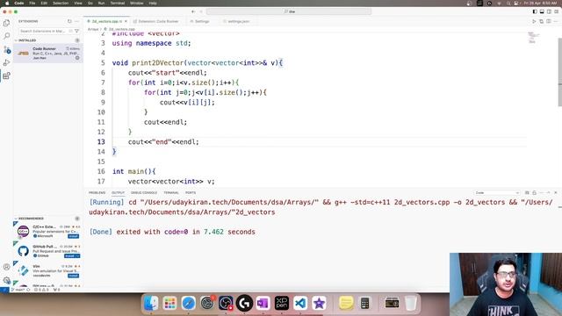Install the Vim extension
Viewport: 562px width, 316px height.
pos(74,276)
